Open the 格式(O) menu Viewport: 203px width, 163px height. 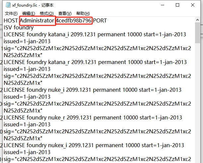click(x=47, y=14)
